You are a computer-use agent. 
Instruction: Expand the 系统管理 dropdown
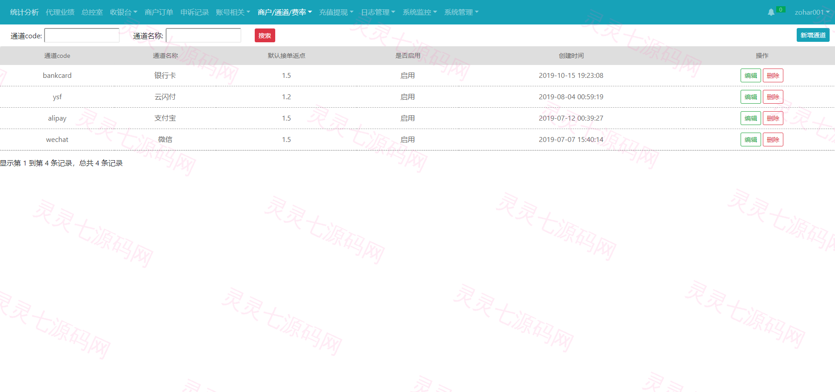coord(461,12)
